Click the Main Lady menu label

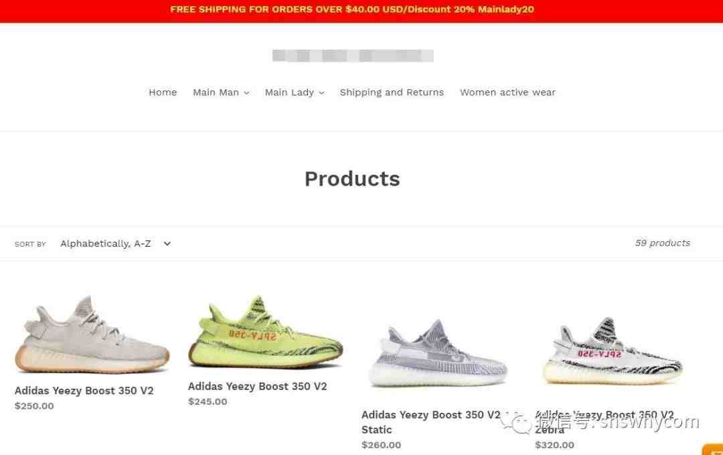[x=289, y=92]
